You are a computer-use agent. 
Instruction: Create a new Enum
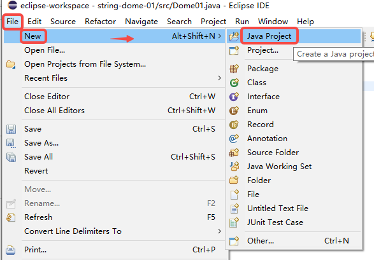click(x=294, y=111)
